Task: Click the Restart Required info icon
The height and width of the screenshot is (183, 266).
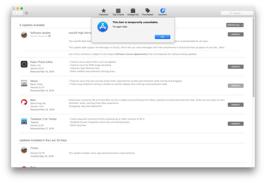Action: [49, 36]
